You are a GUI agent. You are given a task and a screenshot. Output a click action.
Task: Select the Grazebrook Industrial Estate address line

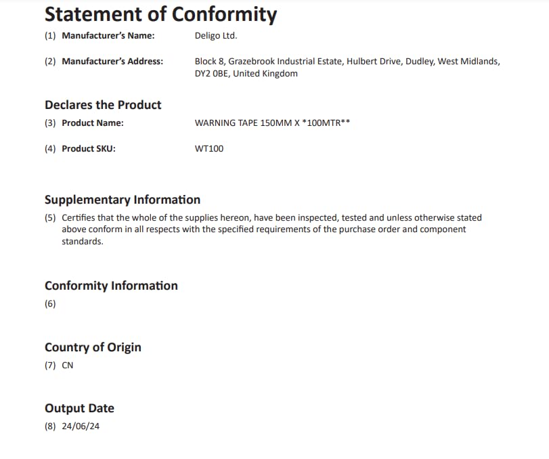tap(347, 62)
